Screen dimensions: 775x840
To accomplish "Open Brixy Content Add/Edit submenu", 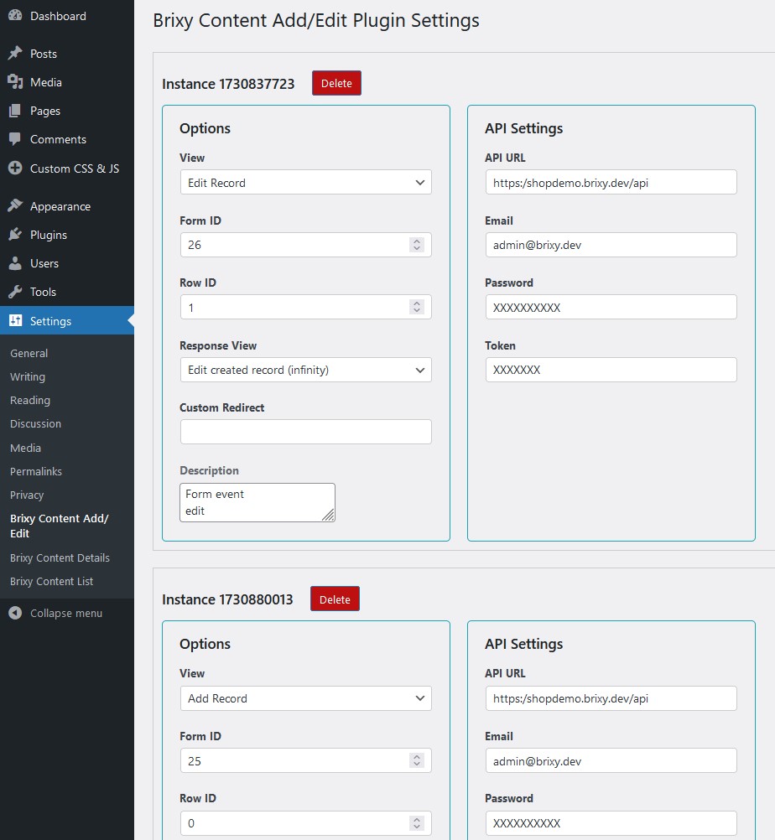I will click(x=59, y=526).
